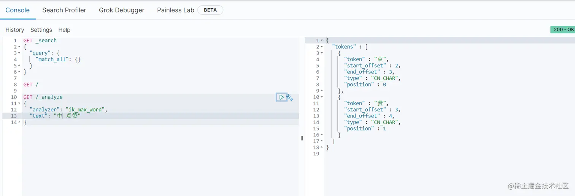This screenshot has width=575, height=196.
Task: Open the wrench request options icon
Action: click(290, 97)
